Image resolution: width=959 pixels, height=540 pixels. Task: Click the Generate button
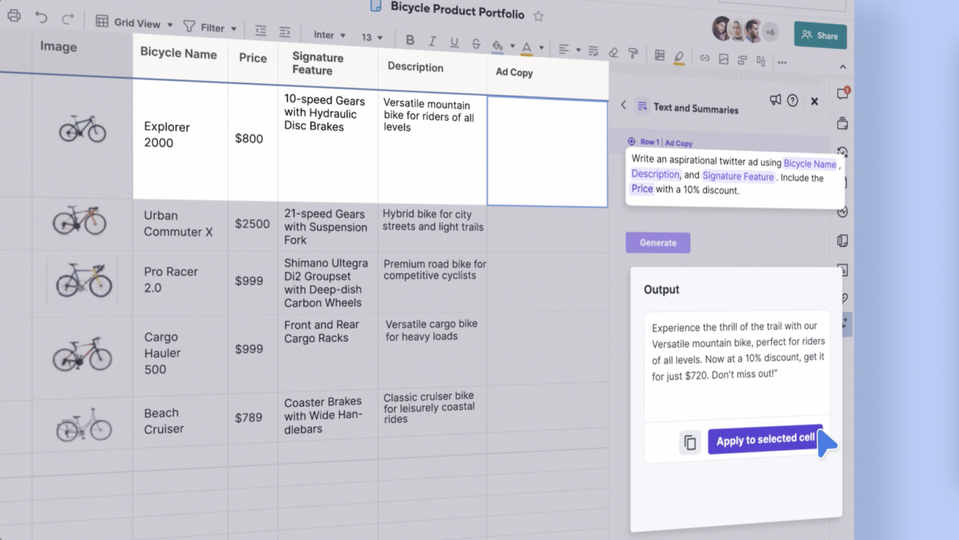coord(657,242)
